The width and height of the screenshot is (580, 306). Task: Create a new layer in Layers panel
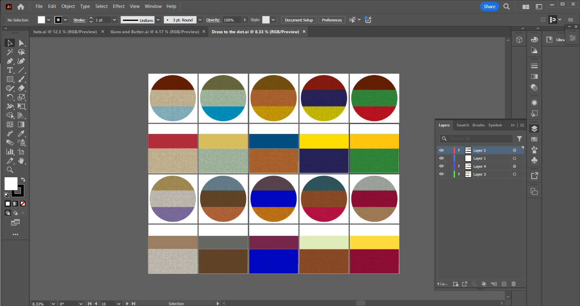point(504,284)
